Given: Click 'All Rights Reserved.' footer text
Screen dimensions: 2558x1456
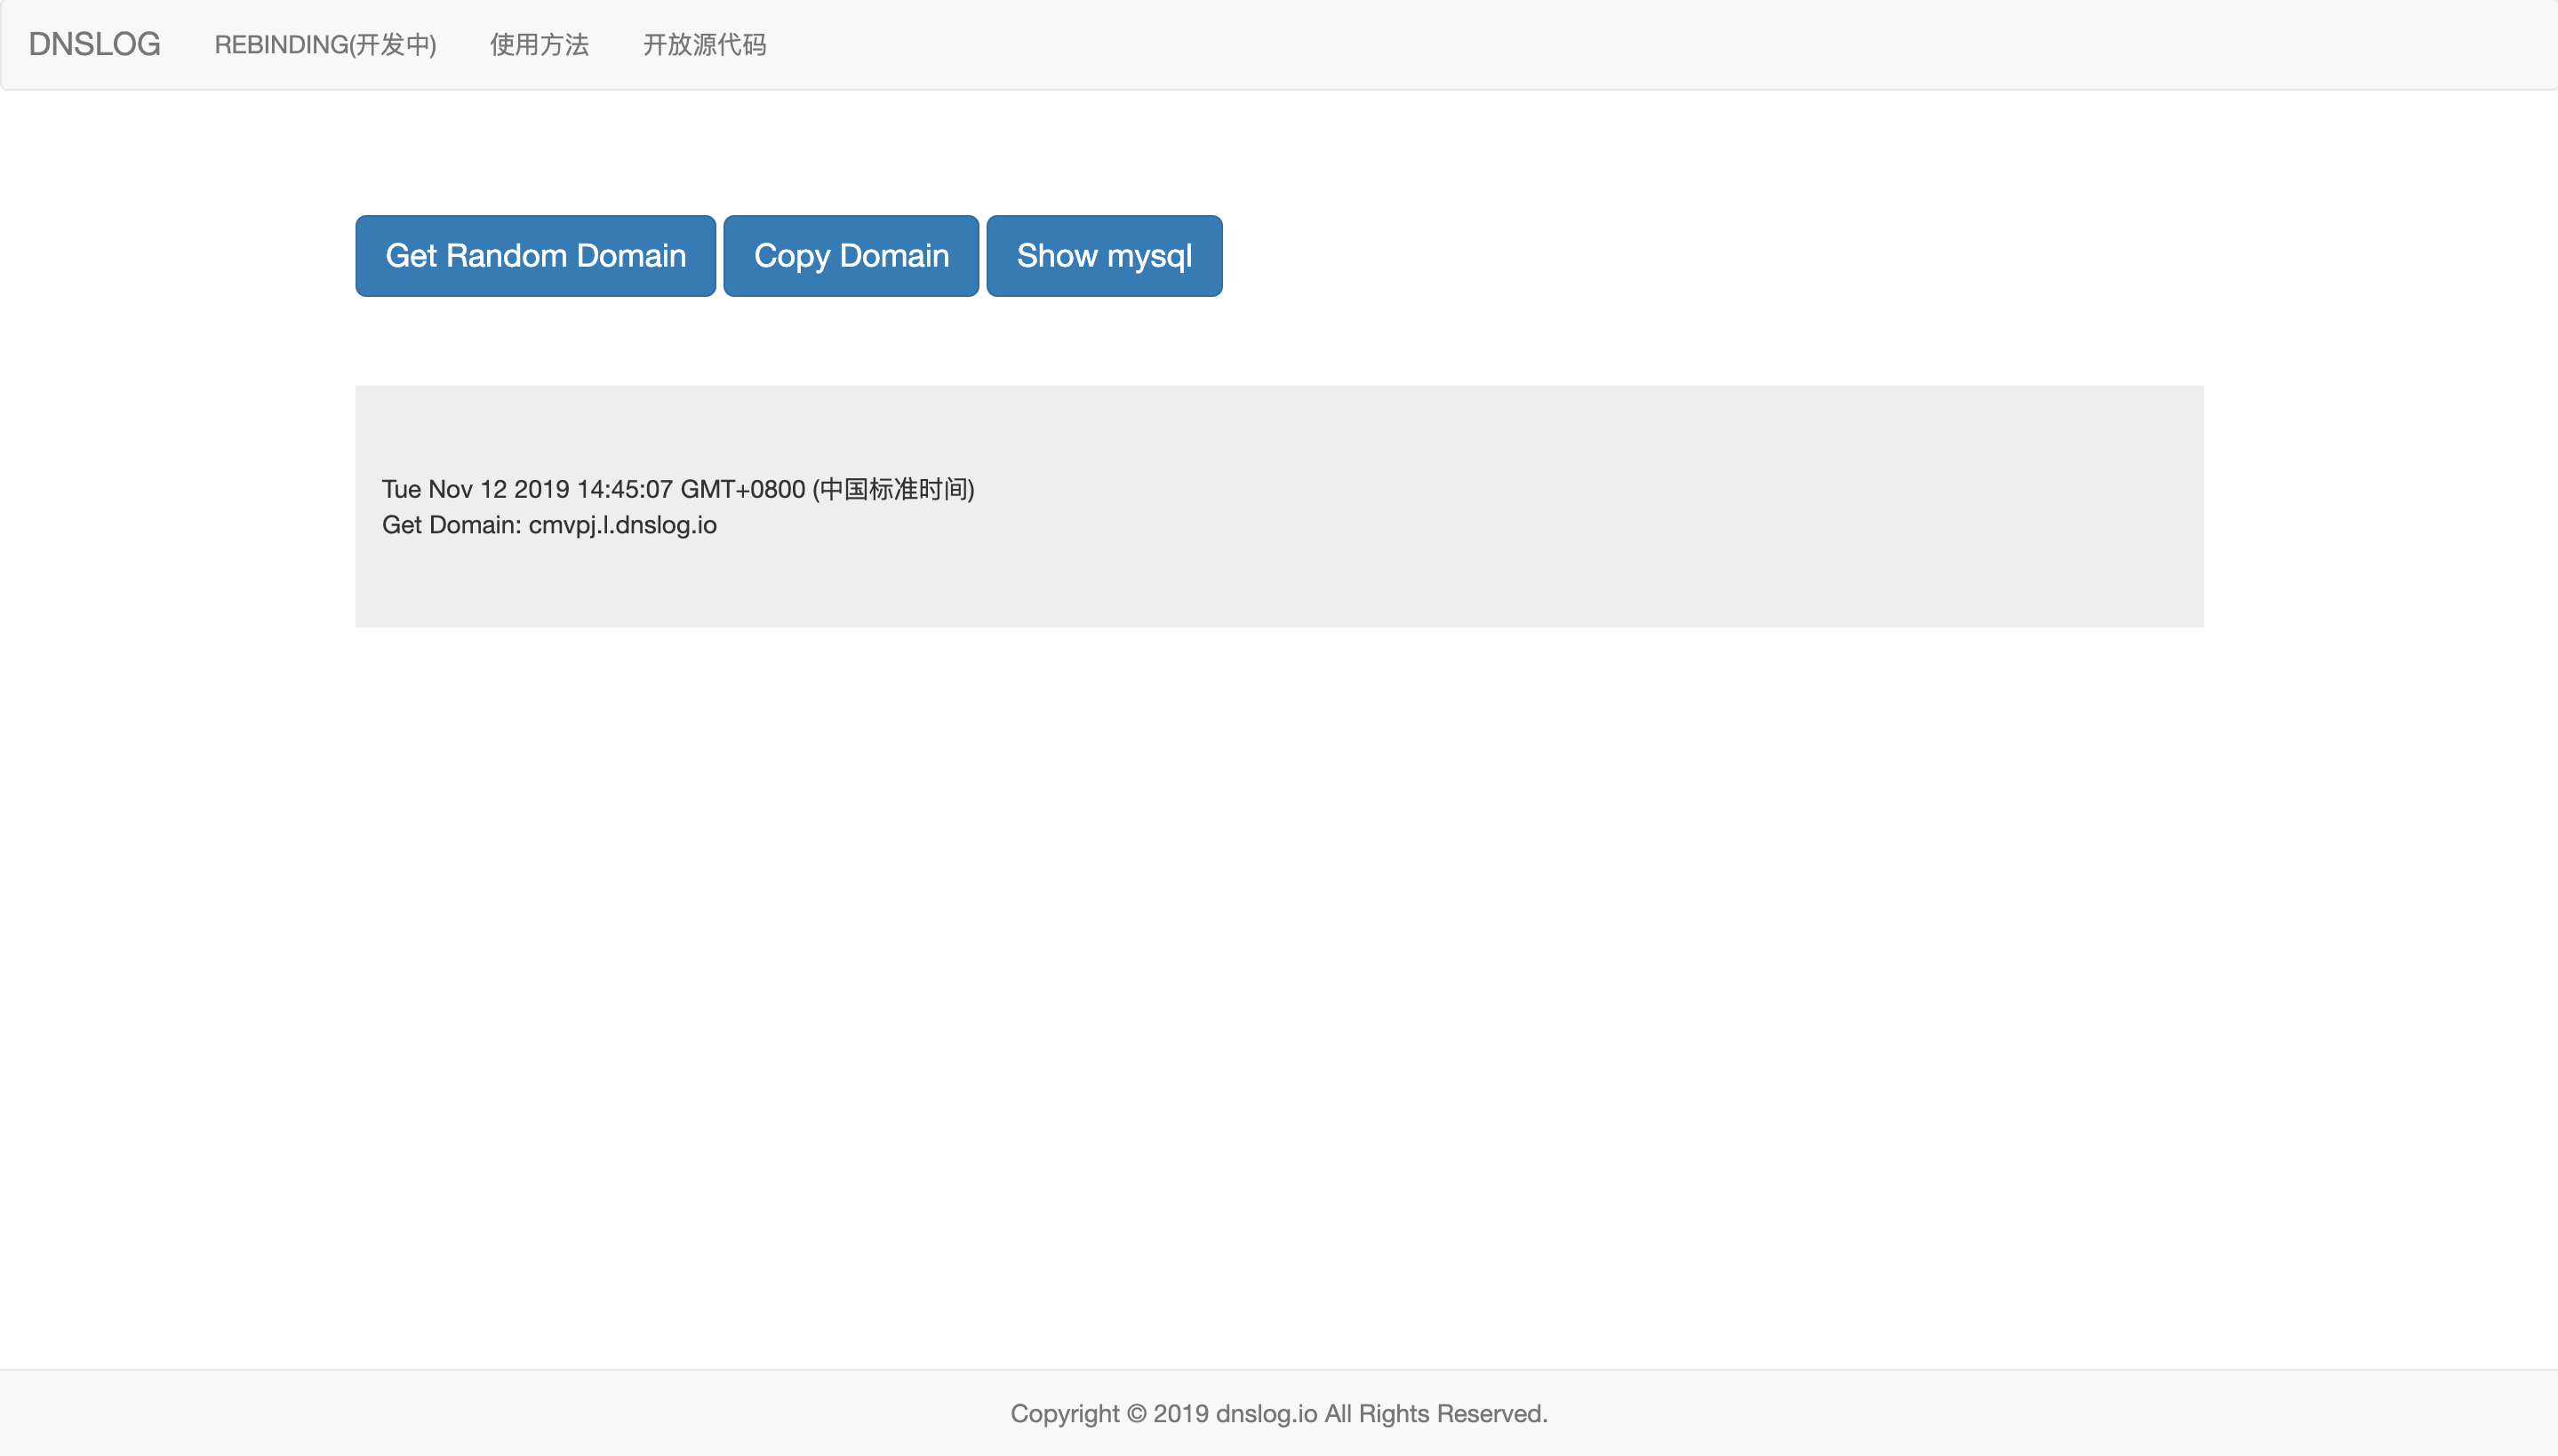Looking at the screenshot, I should tap(1435, 1413).
